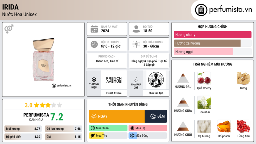Image resolution: width=256 pixels, height=144 pixels.
Task: Click the Thời gian khuyên dùng heading
Action: pos(128,104)
